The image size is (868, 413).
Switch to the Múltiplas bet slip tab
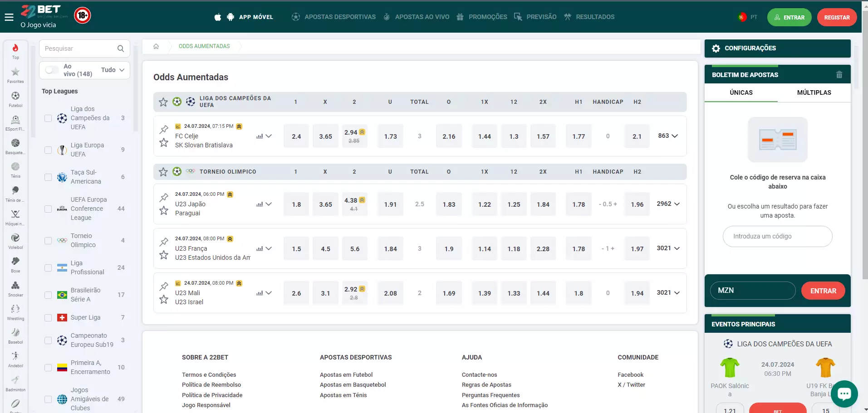[x=814, y=92]
